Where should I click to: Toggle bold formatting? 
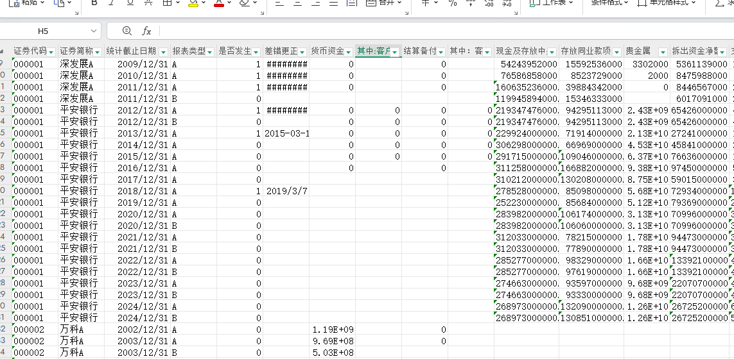(x=94, y=3)
